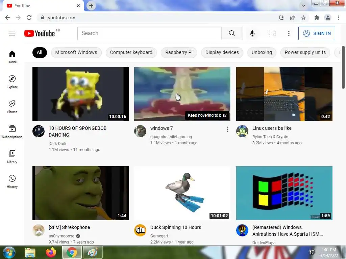This screenshot has height=259, width=346.
Task: Click the search magnifier button
Action: click(x=232, y=33)
